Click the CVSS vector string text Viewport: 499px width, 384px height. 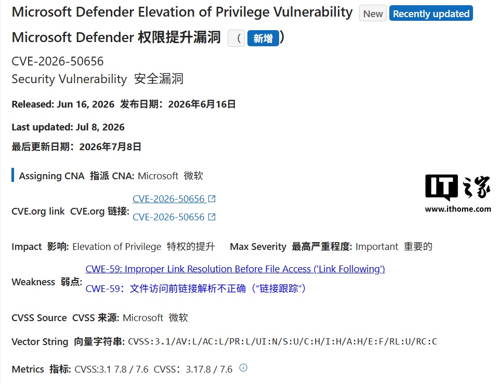282,342
